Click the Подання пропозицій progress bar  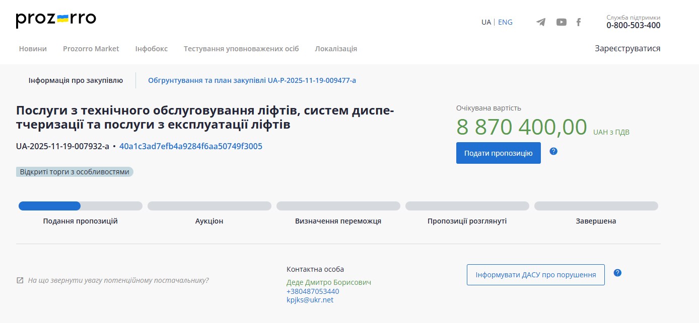(x=80, y=206)
